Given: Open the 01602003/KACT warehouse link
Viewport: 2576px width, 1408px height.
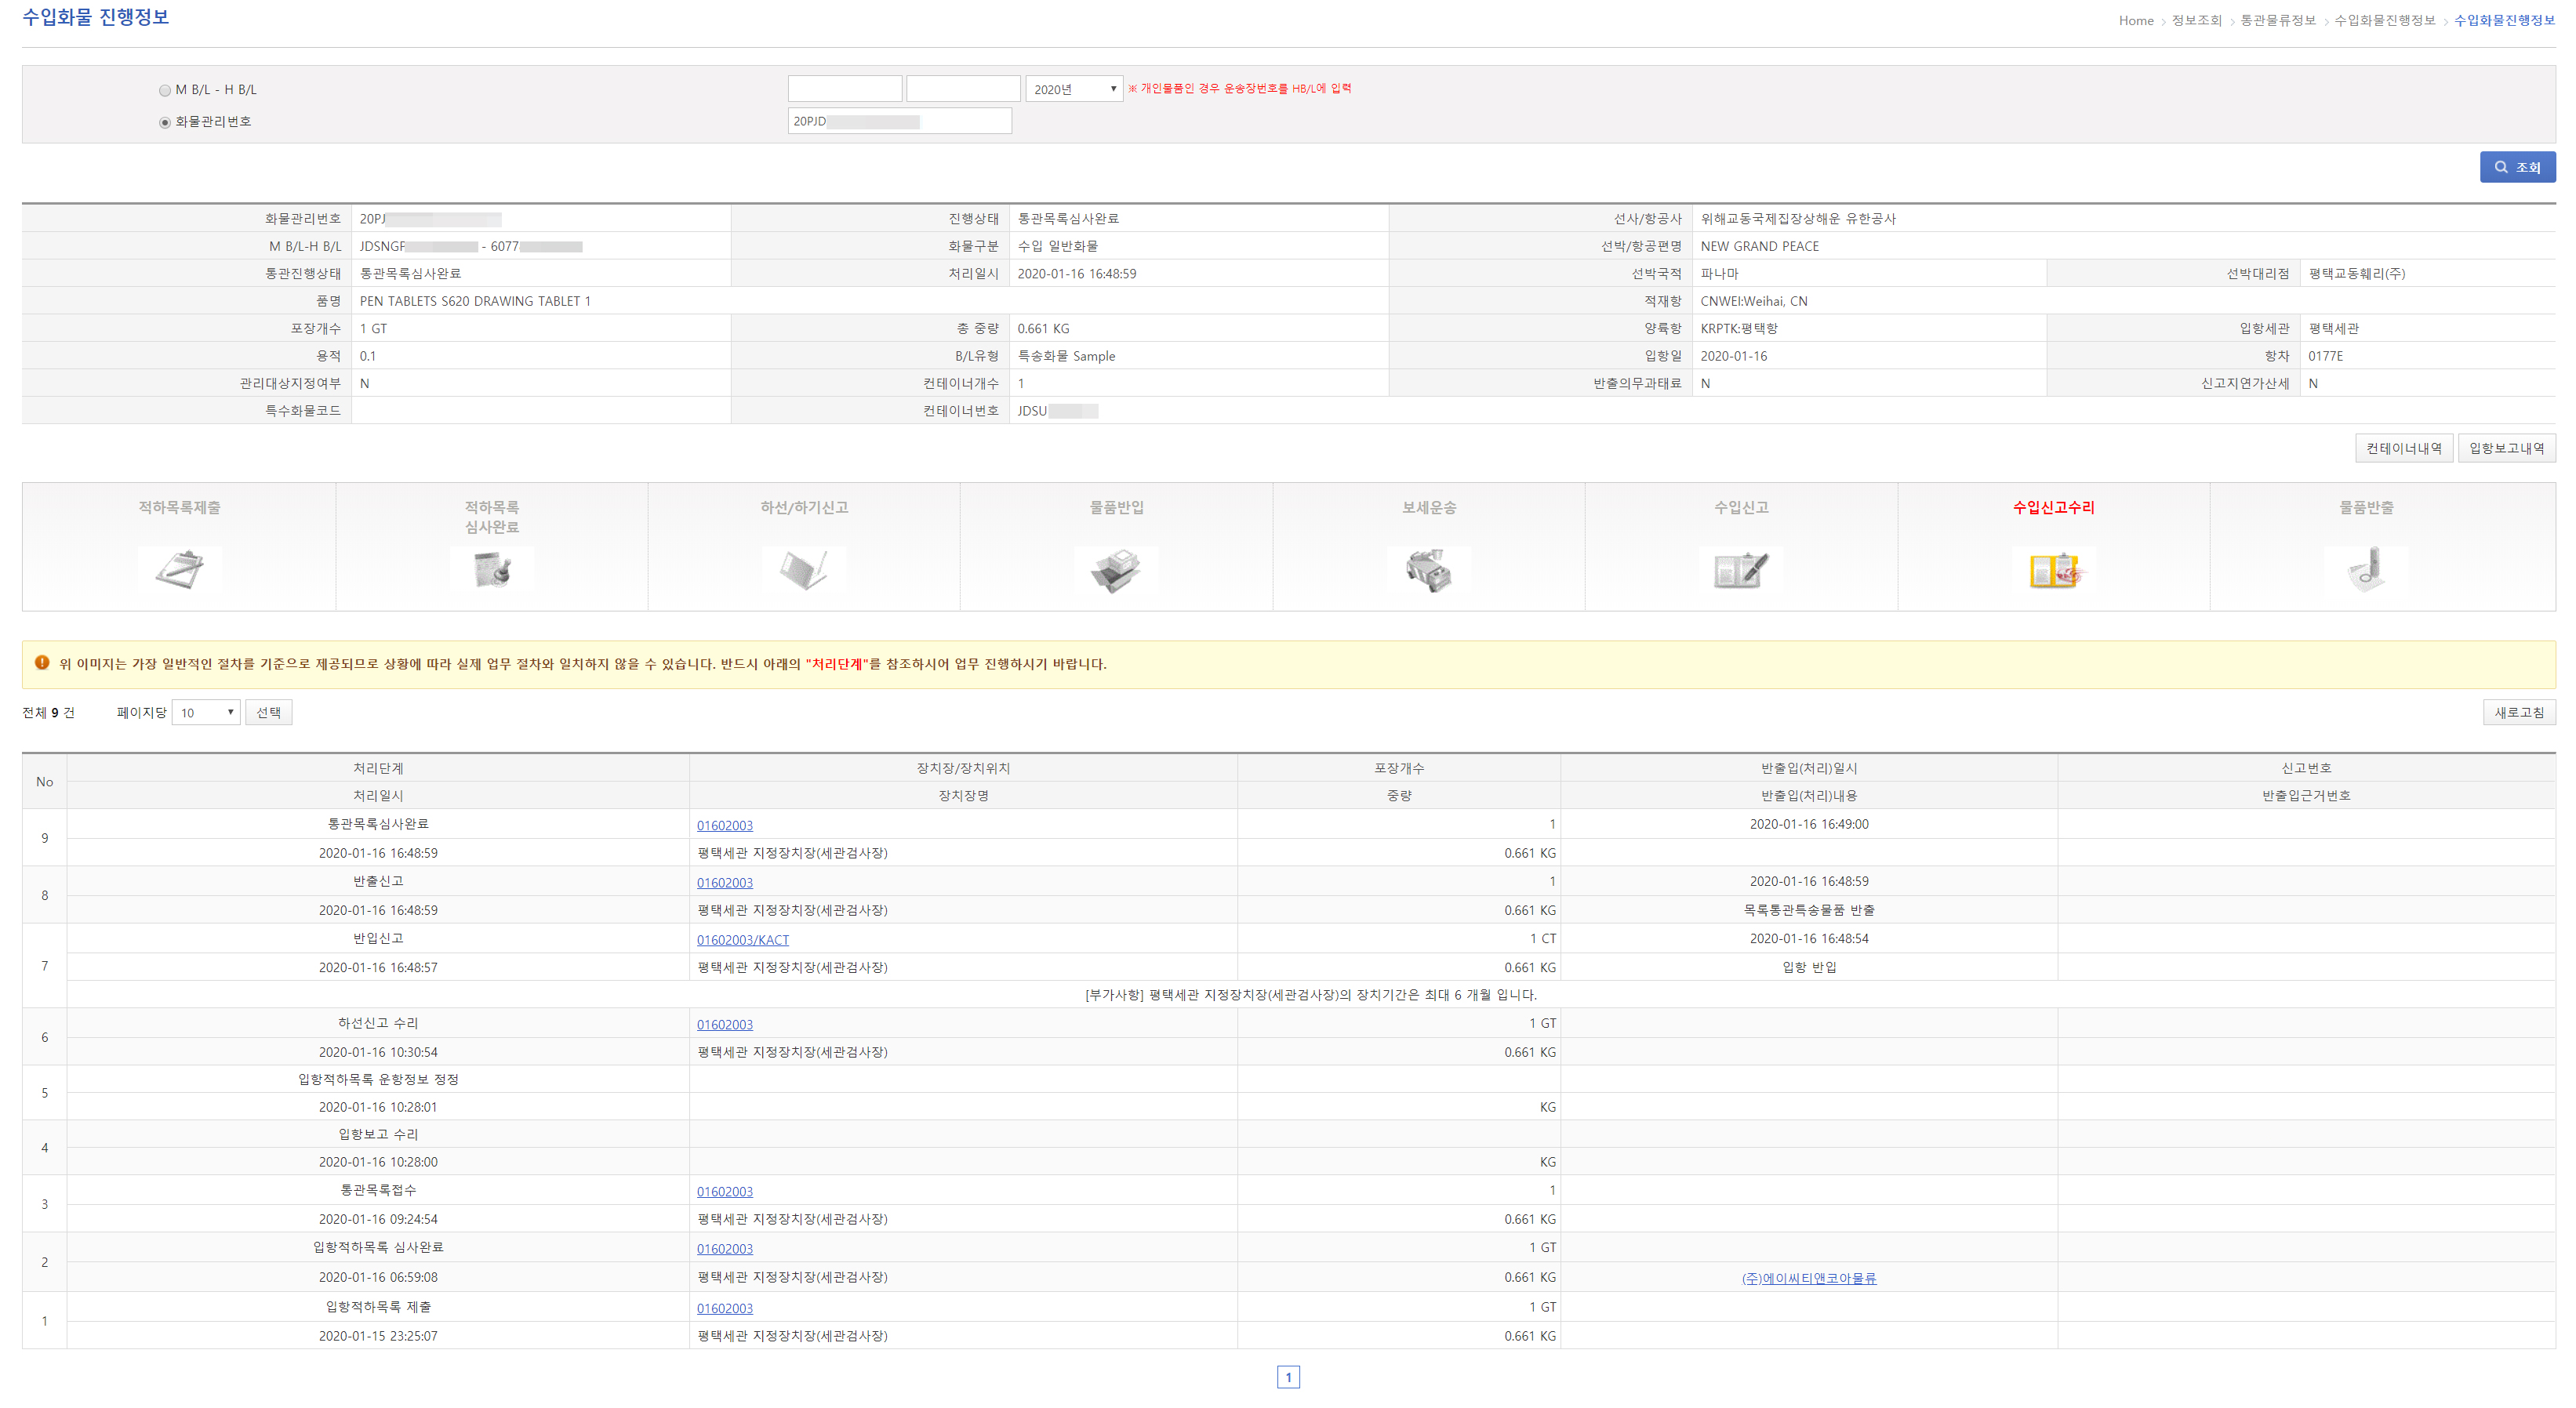Looking at the screenshot, I should click(x=742, y=939).
